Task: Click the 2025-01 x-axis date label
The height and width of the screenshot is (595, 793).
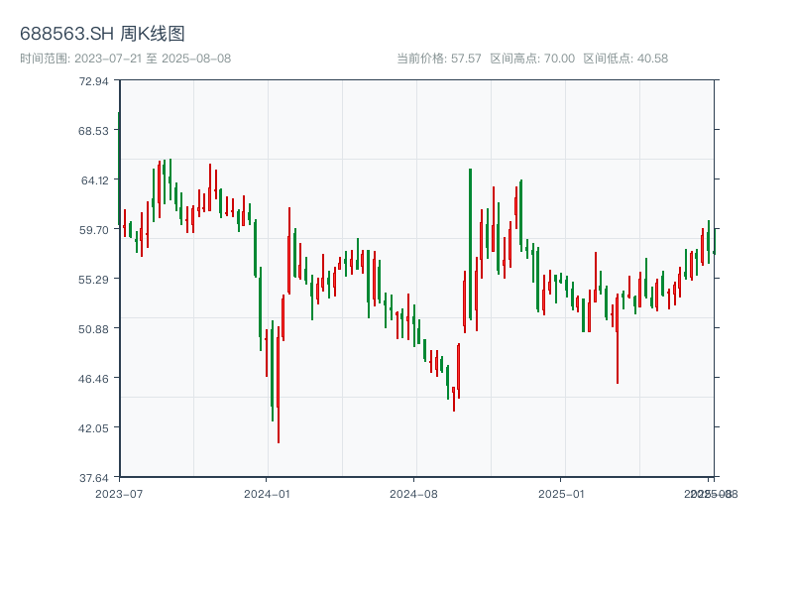Action: pyautogui.click(x=562, y=493)
